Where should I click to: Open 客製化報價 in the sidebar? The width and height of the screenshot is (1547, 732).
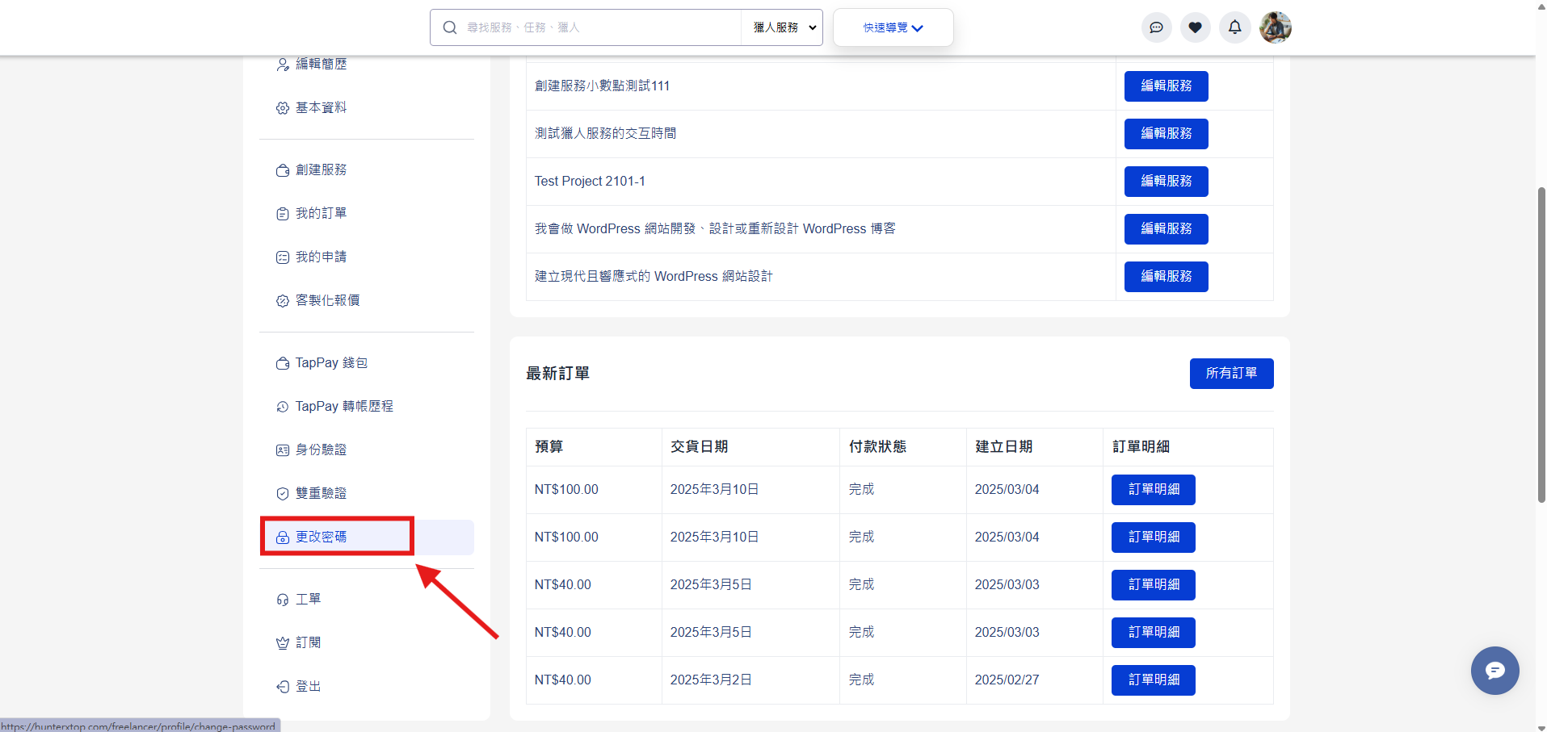(327, 300)
